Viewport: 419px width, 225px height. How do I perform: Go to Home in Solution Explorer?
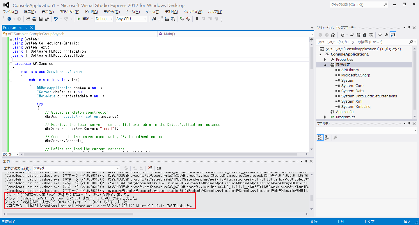coord(333,35)
